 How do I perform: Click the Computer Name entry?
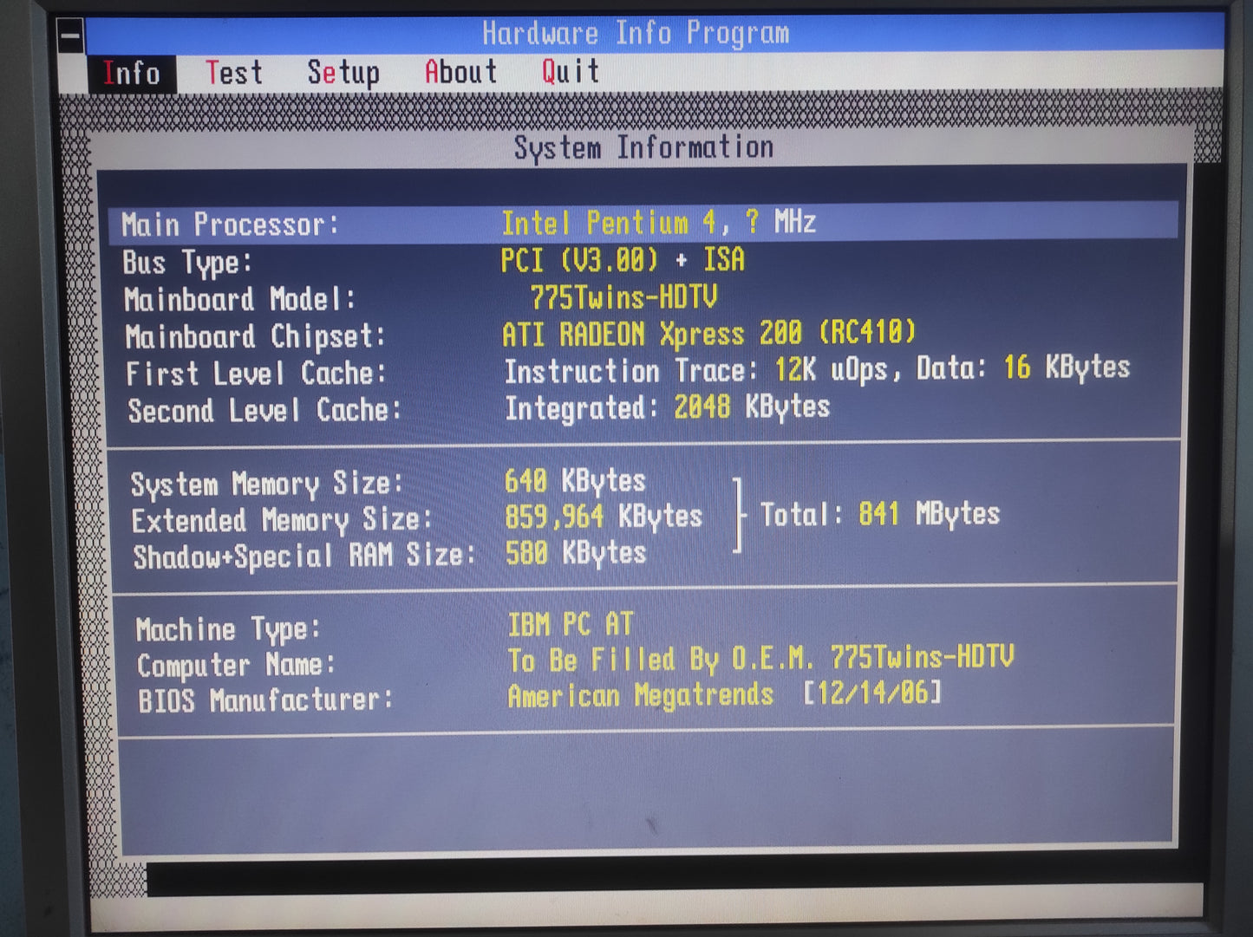tap(574, 661)
